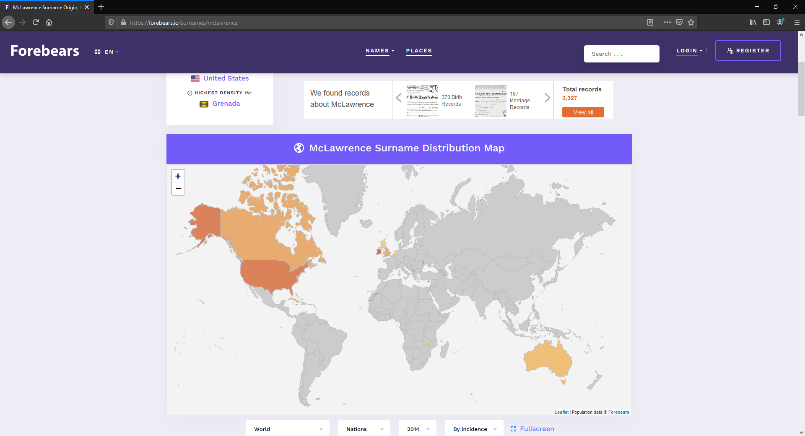Image resolution: width=805 pixels, height=436 pixels.
Task: Click the Marriage certificate record thumbnail
Action: coord(491,101)
